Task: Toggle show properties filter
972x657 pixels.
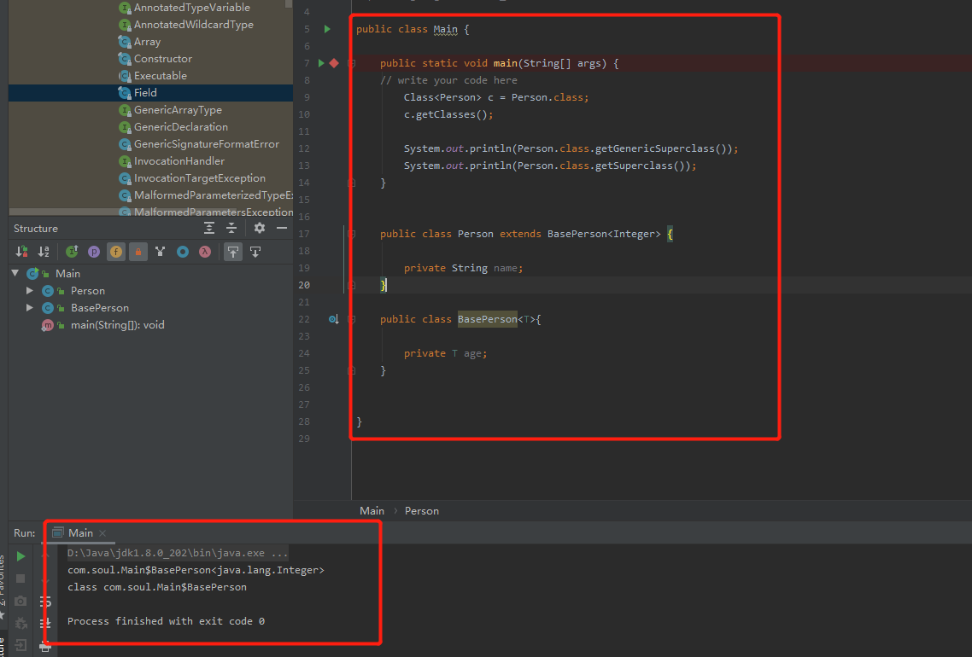Action: [94, 252]
